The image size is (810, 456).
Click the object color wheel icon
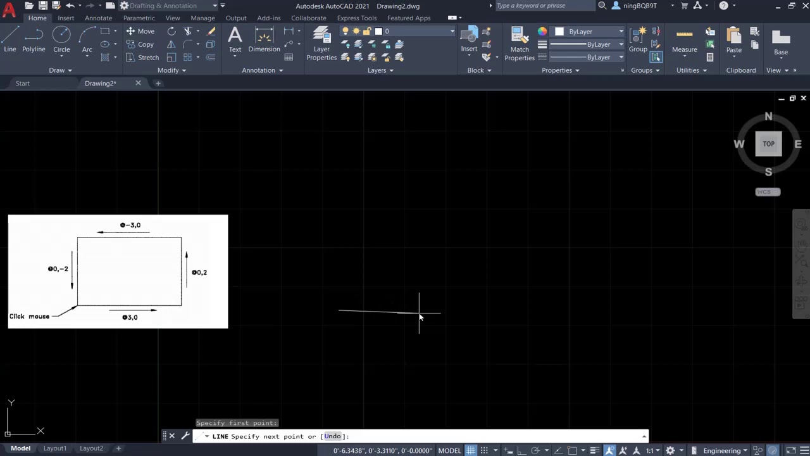pyautogui.click(x=542, y=31)
